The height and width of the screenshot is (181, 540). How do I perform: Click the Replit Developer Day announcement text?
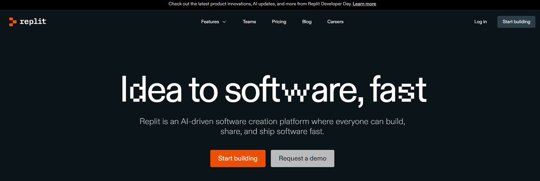coord(260,4)
